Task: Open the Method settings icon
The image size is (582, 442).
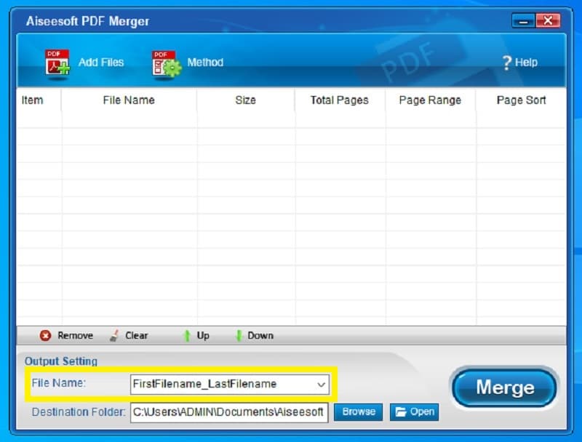Action: (x=167, y=63)
